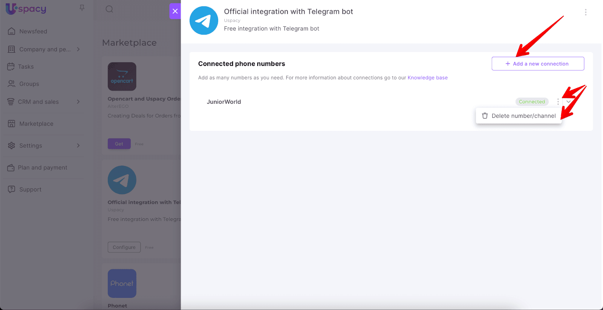This screenshot has width=603, height=310.
Task: Expand the Settings submenu arrow
Action: [78, 146]
